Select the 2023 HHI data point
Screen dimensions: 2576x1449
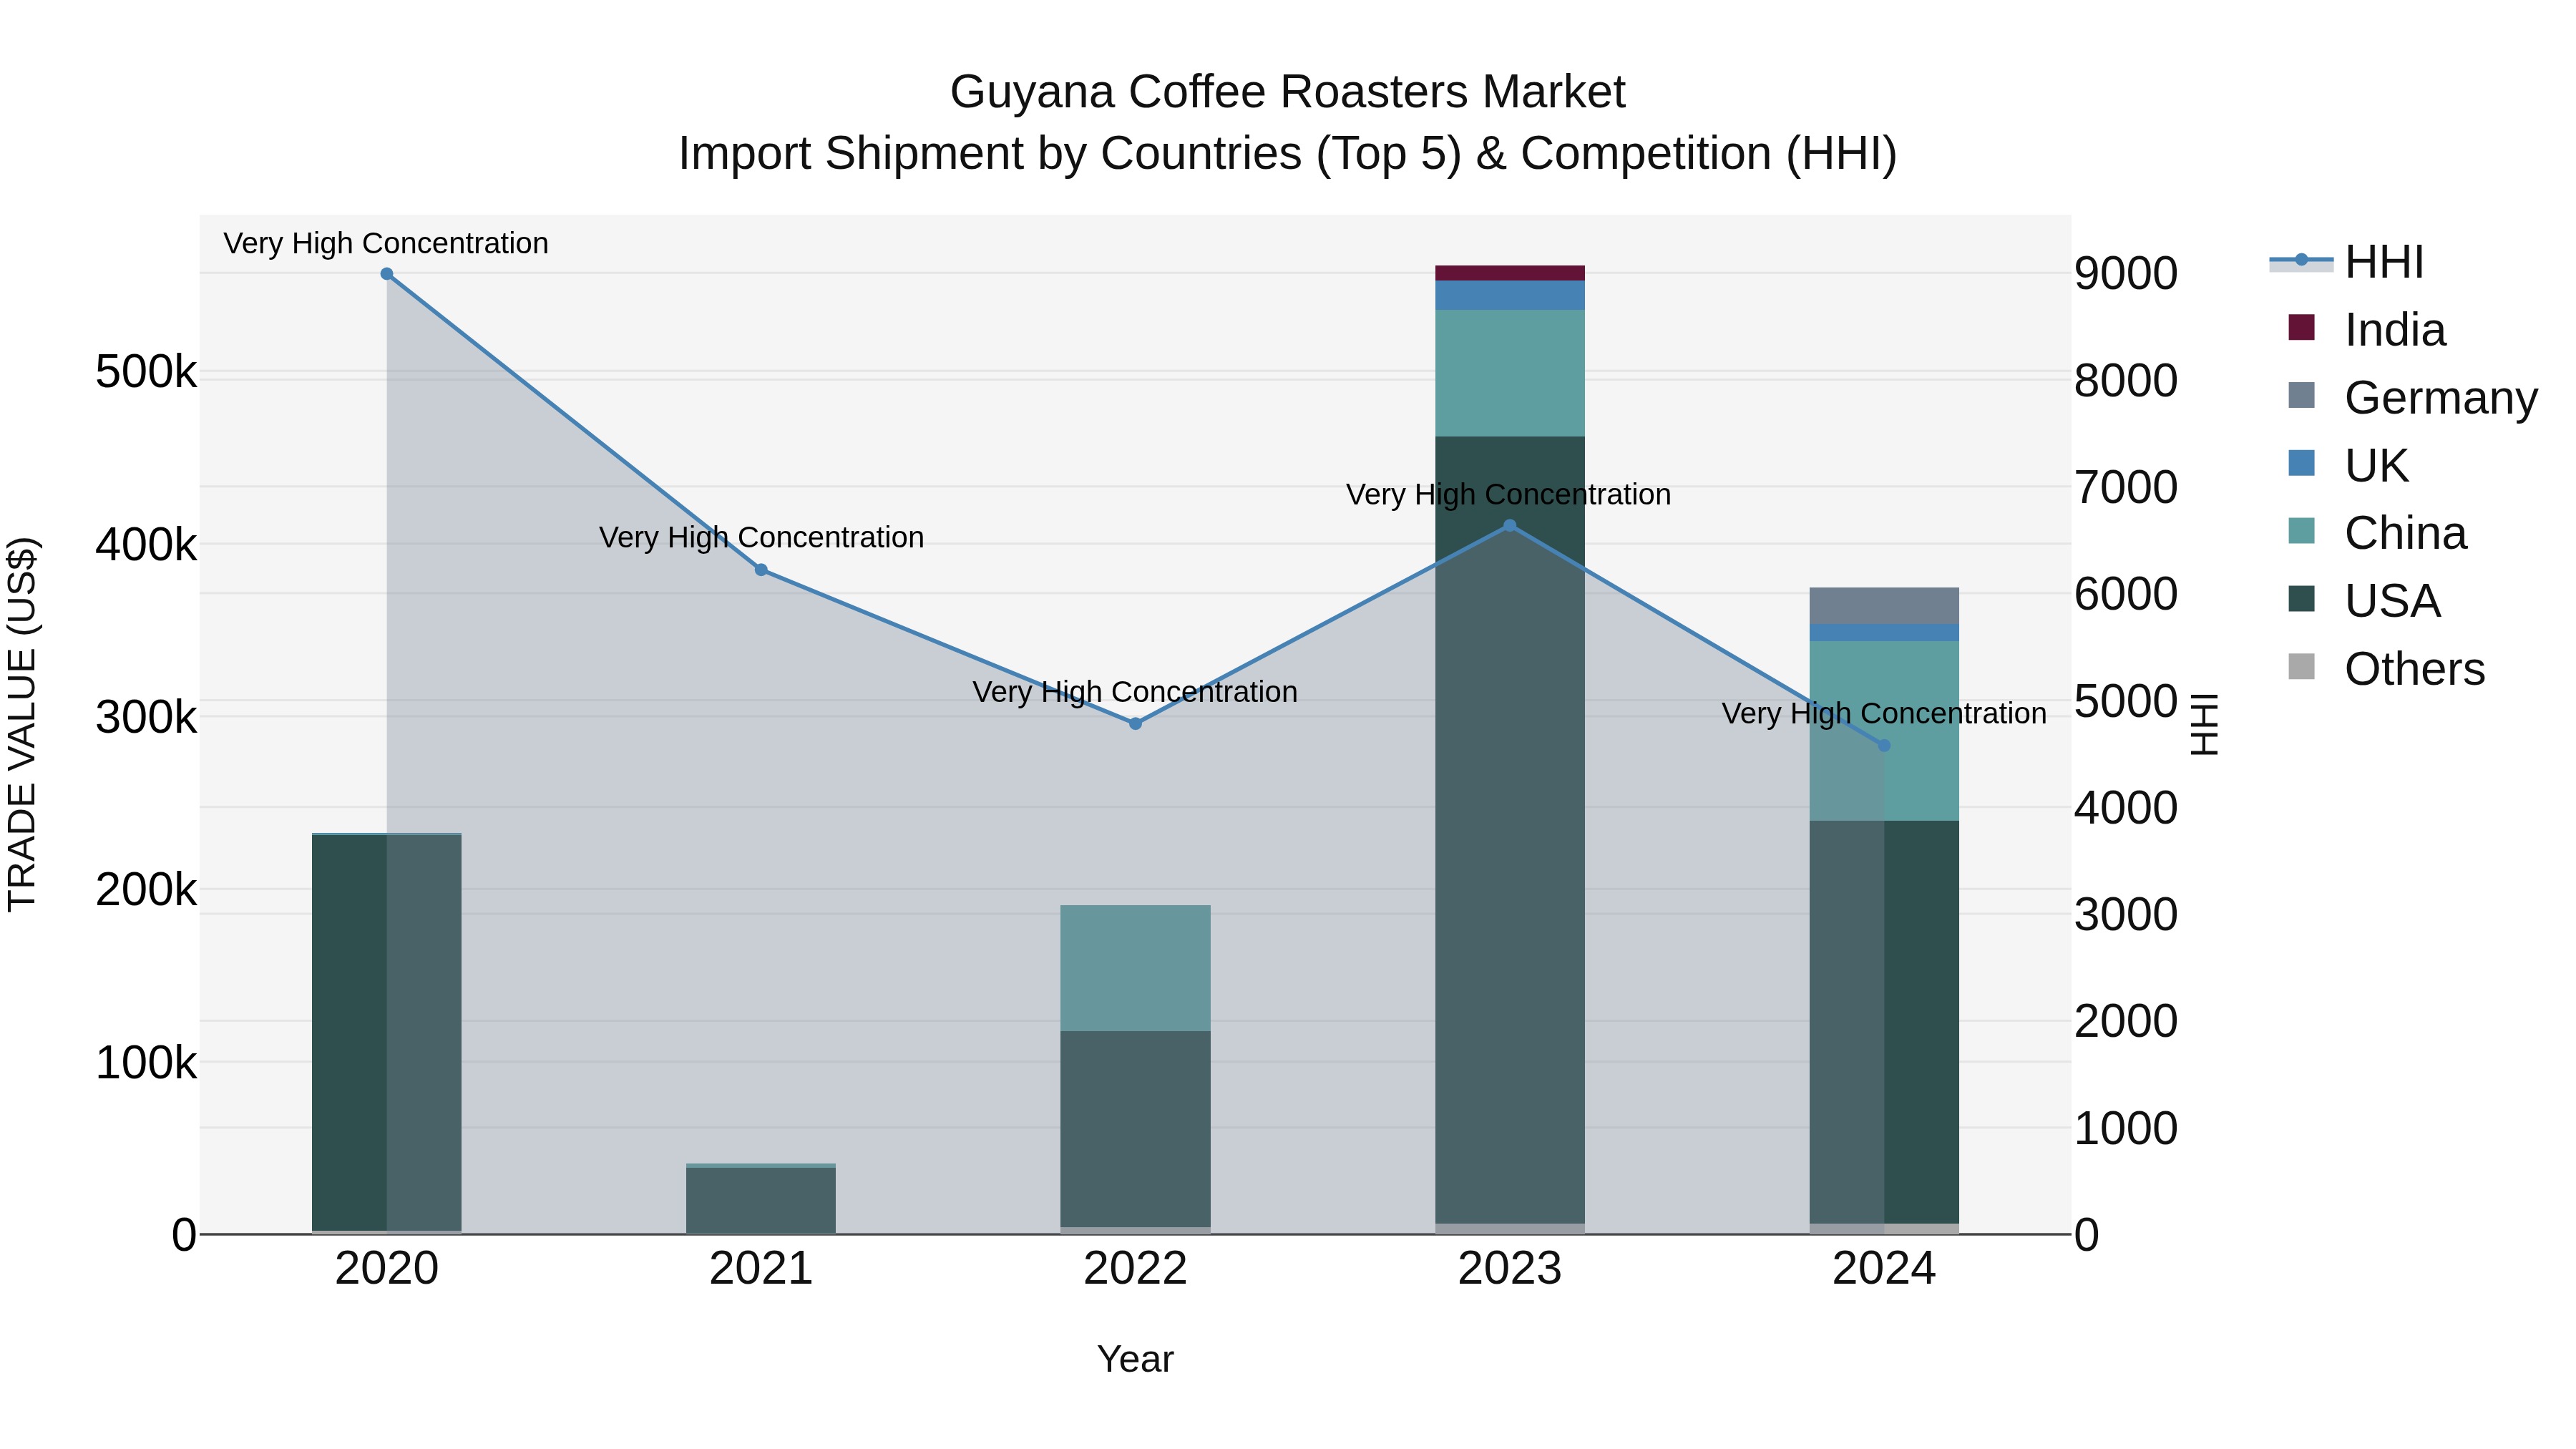coord(1510,526)
